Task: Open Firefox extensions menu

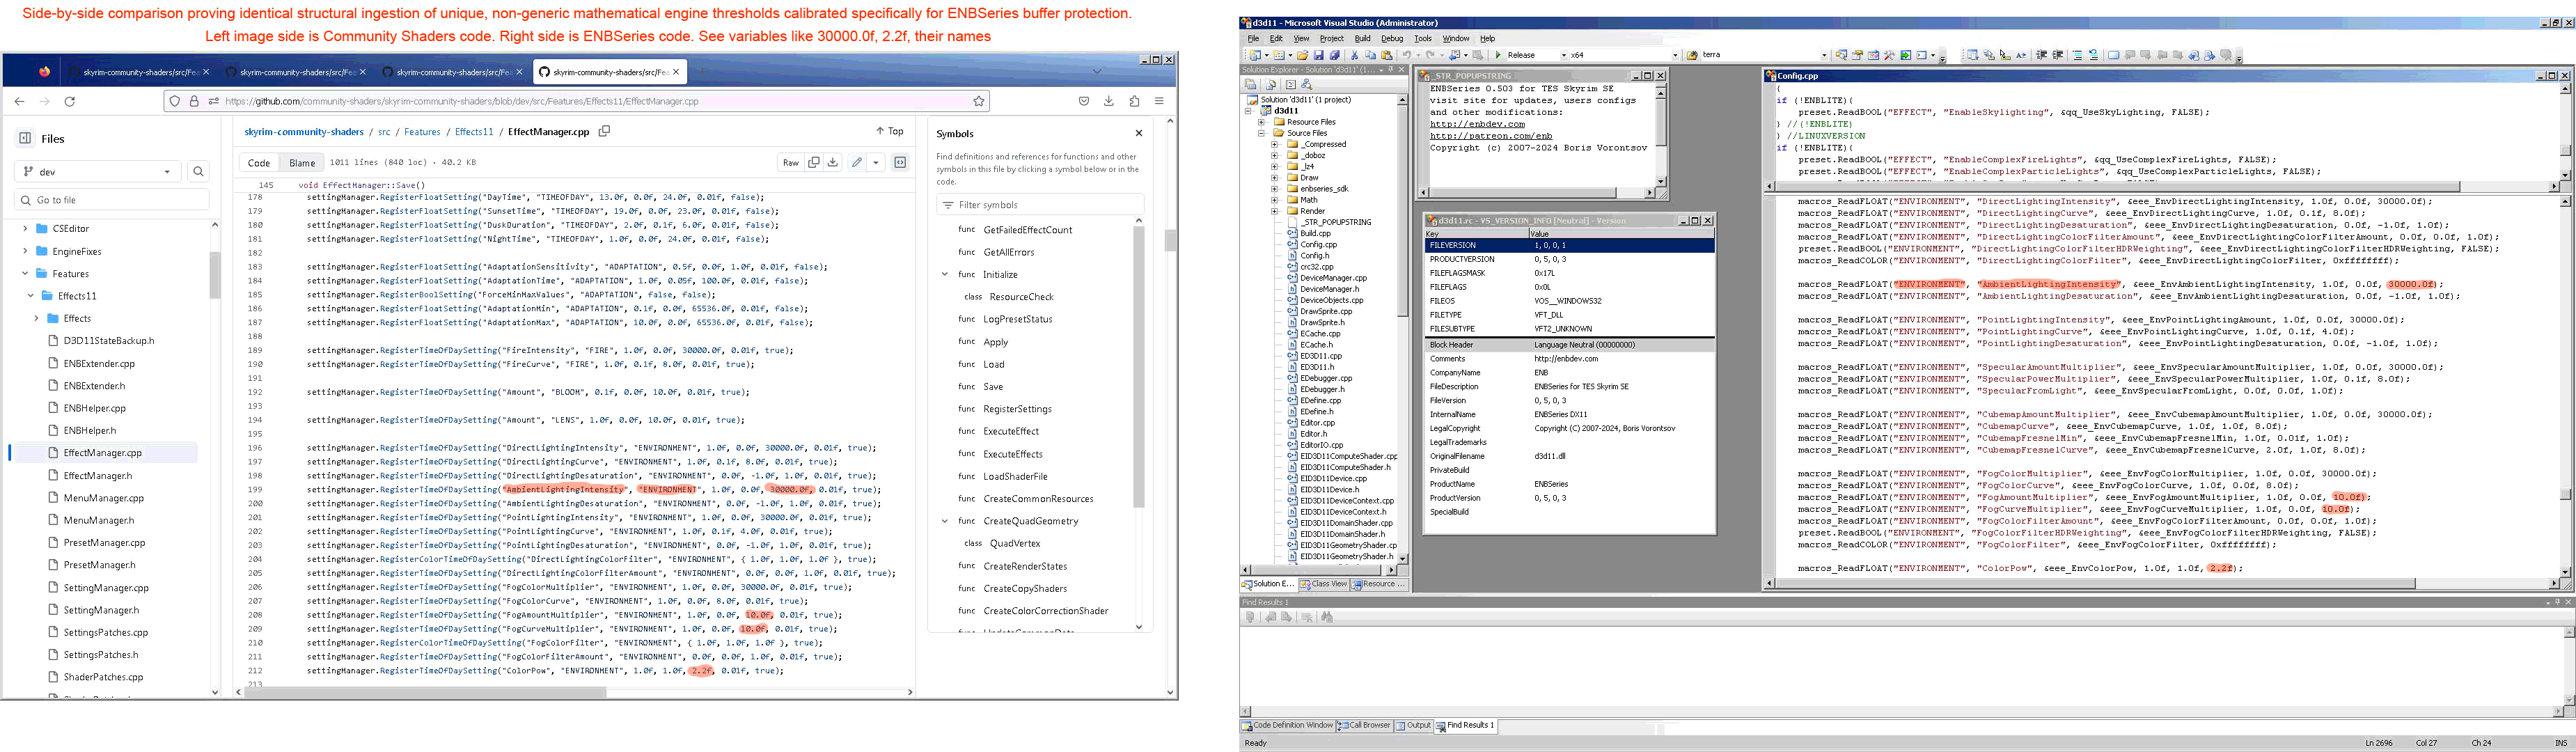Action: tap(1134, 101)
